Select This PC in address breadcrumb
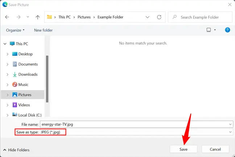 [x=65, y=17]
